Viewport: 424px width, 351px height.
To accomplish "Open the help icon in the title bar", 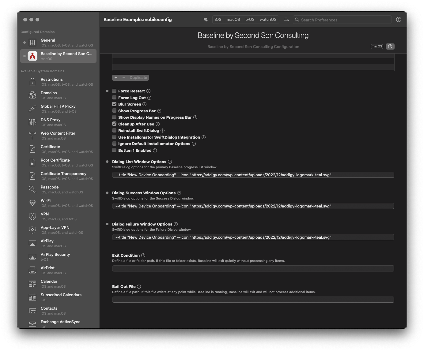I will point(399,20).
